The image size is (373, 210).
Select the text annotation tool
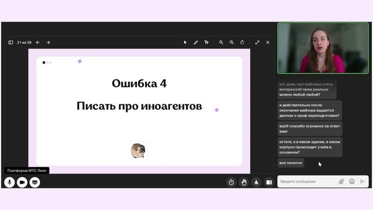206,43
